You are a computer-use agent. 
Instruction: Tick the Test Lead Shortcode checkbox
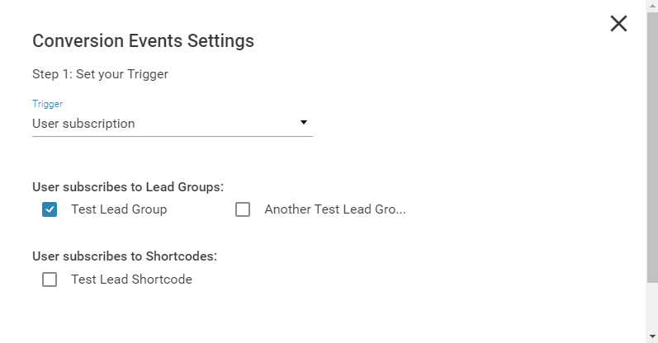[x=50, y=280]
